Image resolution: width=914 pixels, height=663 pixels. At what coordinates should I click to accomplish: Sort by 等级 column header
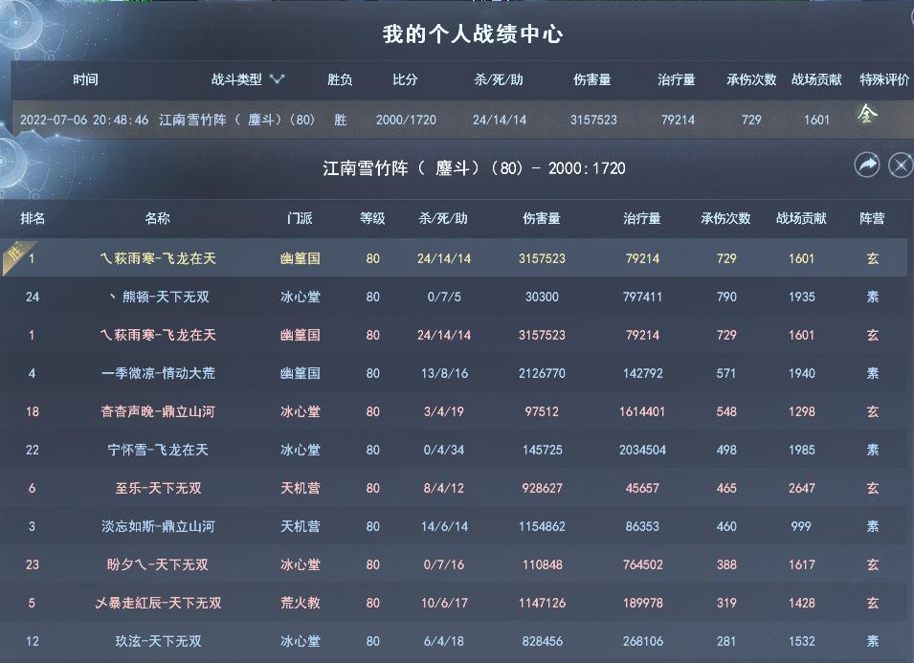[372, 218]
